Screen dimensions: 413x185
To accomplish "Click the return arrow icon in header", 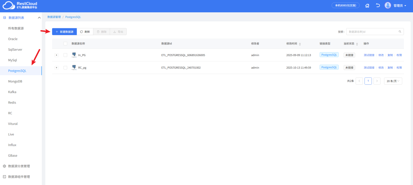I will (x=378, y=6).
